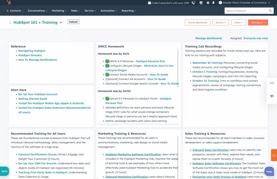Open Navigating HubSpot link
Screen dimensions: 277x179
[x=32, y=51]
